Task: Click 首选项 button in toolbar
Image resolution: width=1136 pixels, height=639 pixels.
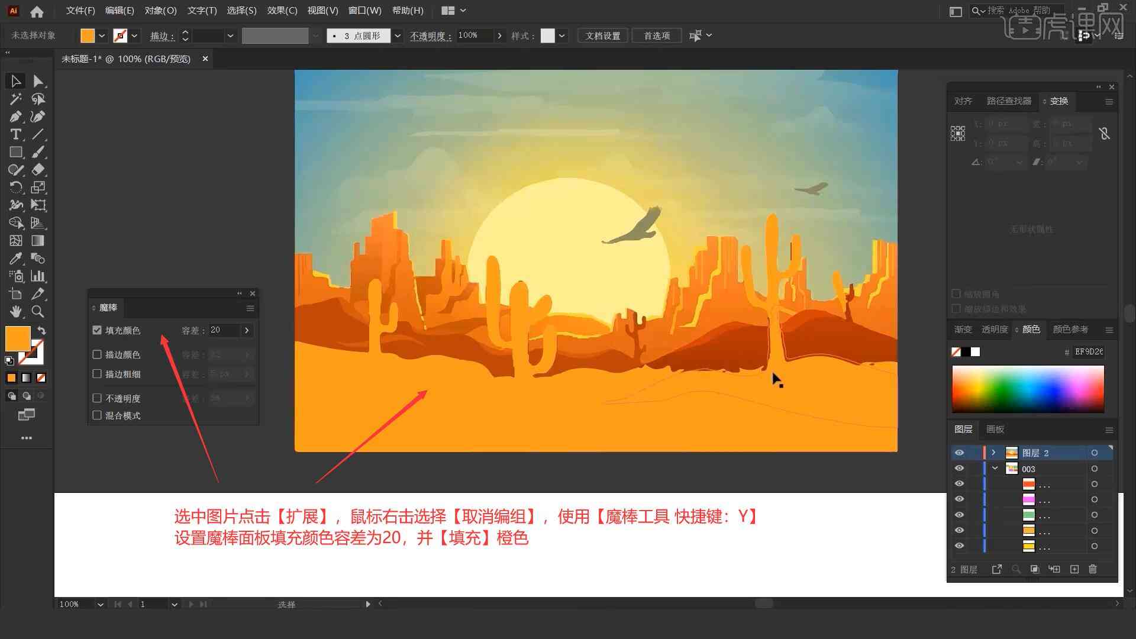Action: (x=656, y=35)
